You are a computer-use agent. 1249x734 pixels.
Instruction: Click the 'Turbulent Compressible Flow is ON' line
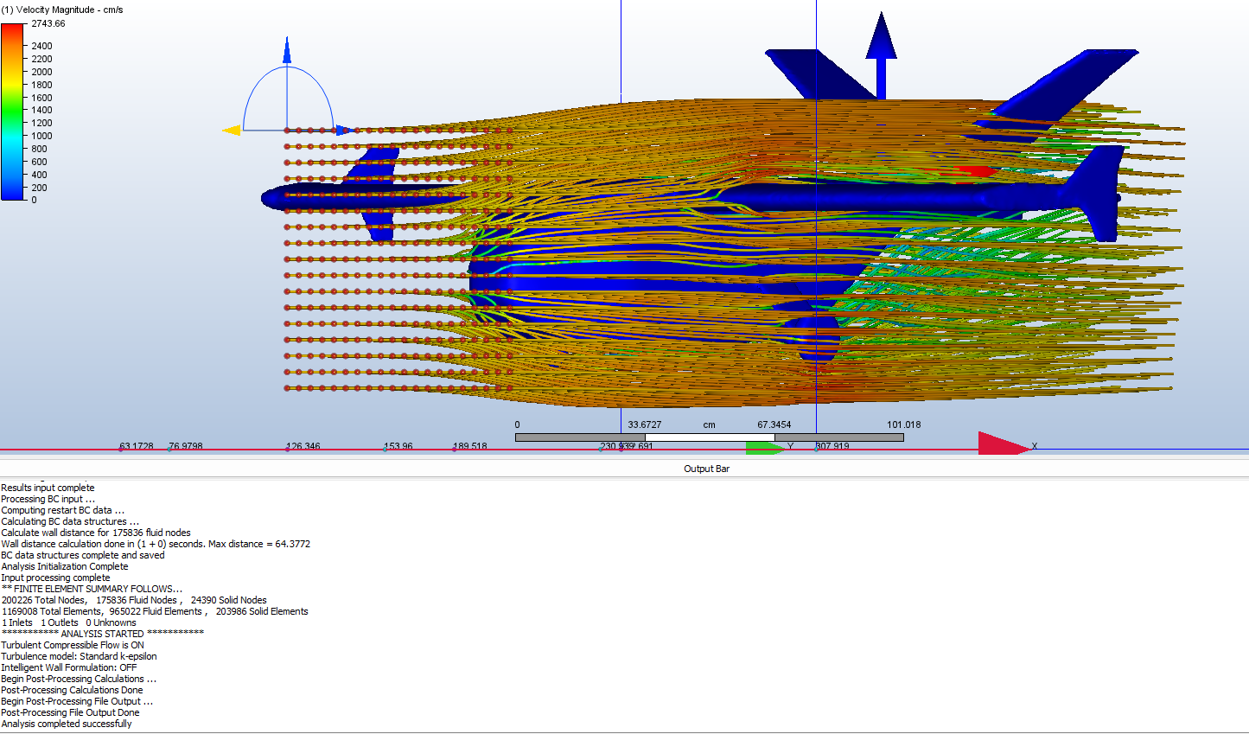pyautogui.click(x=73, y=645)
